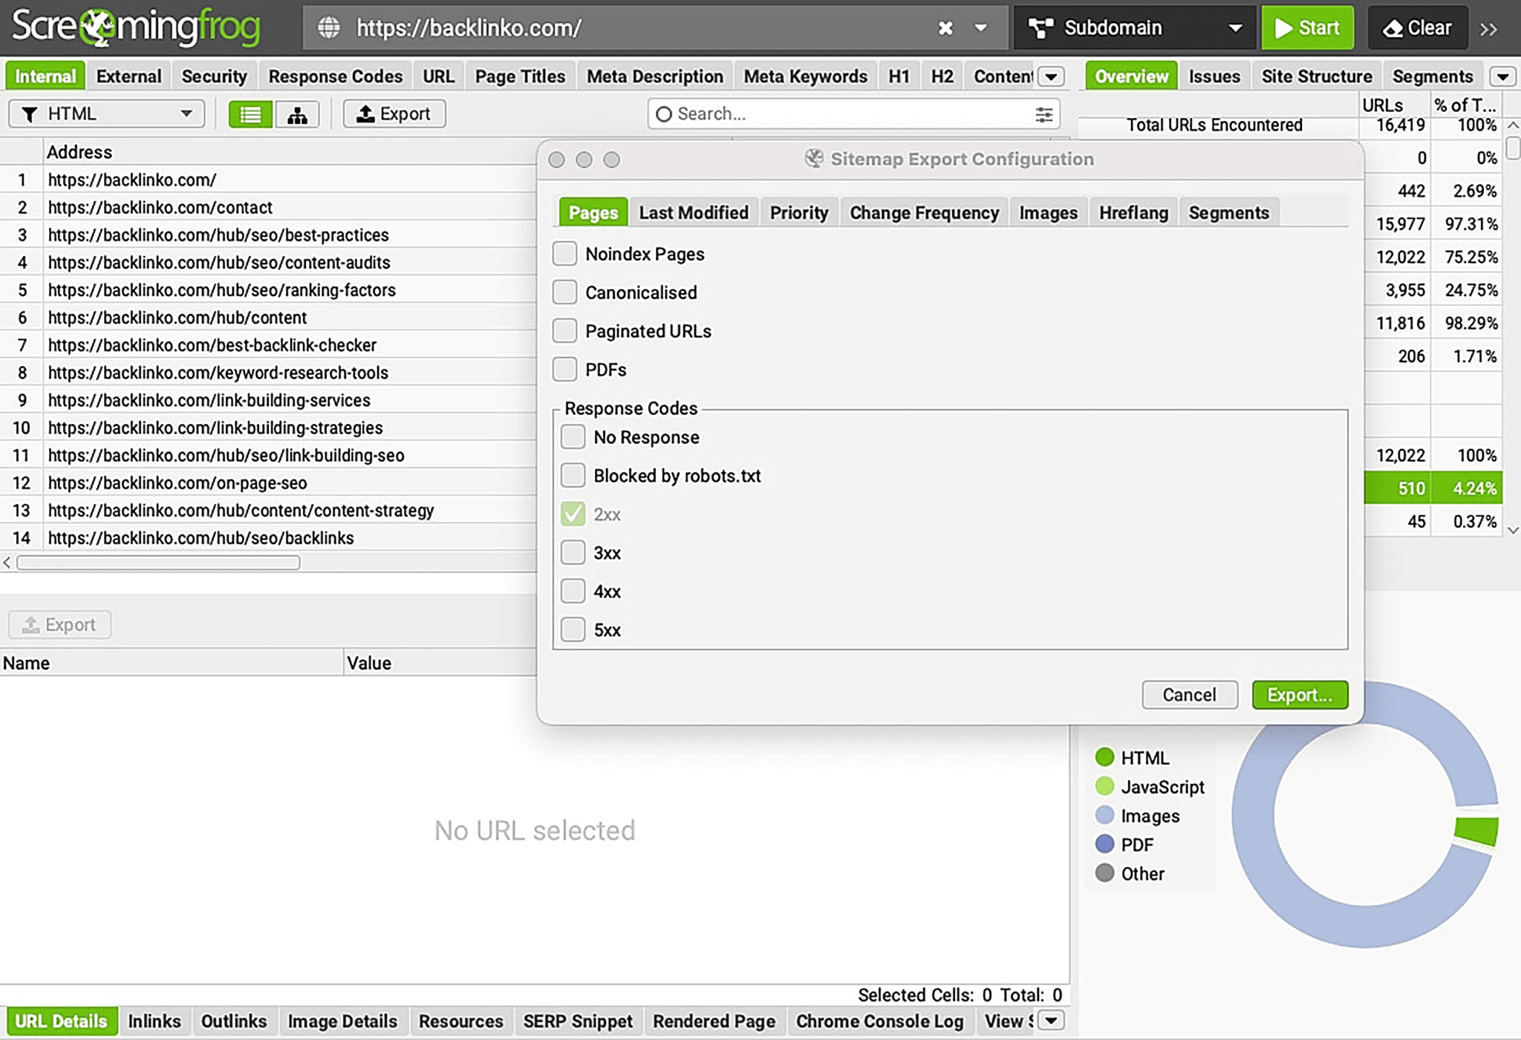Click the Export icon button

tap(393, 114)
